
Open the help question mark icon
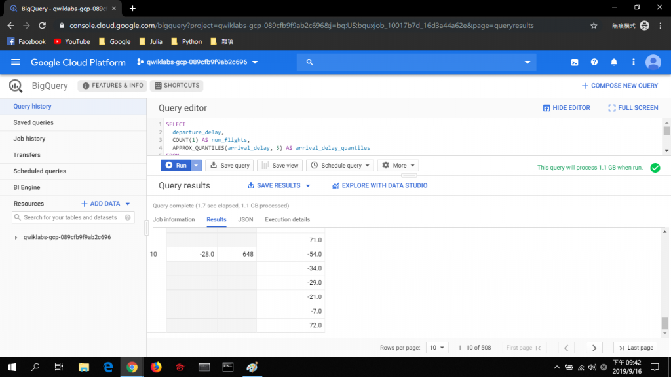click(x=594, y=62)
